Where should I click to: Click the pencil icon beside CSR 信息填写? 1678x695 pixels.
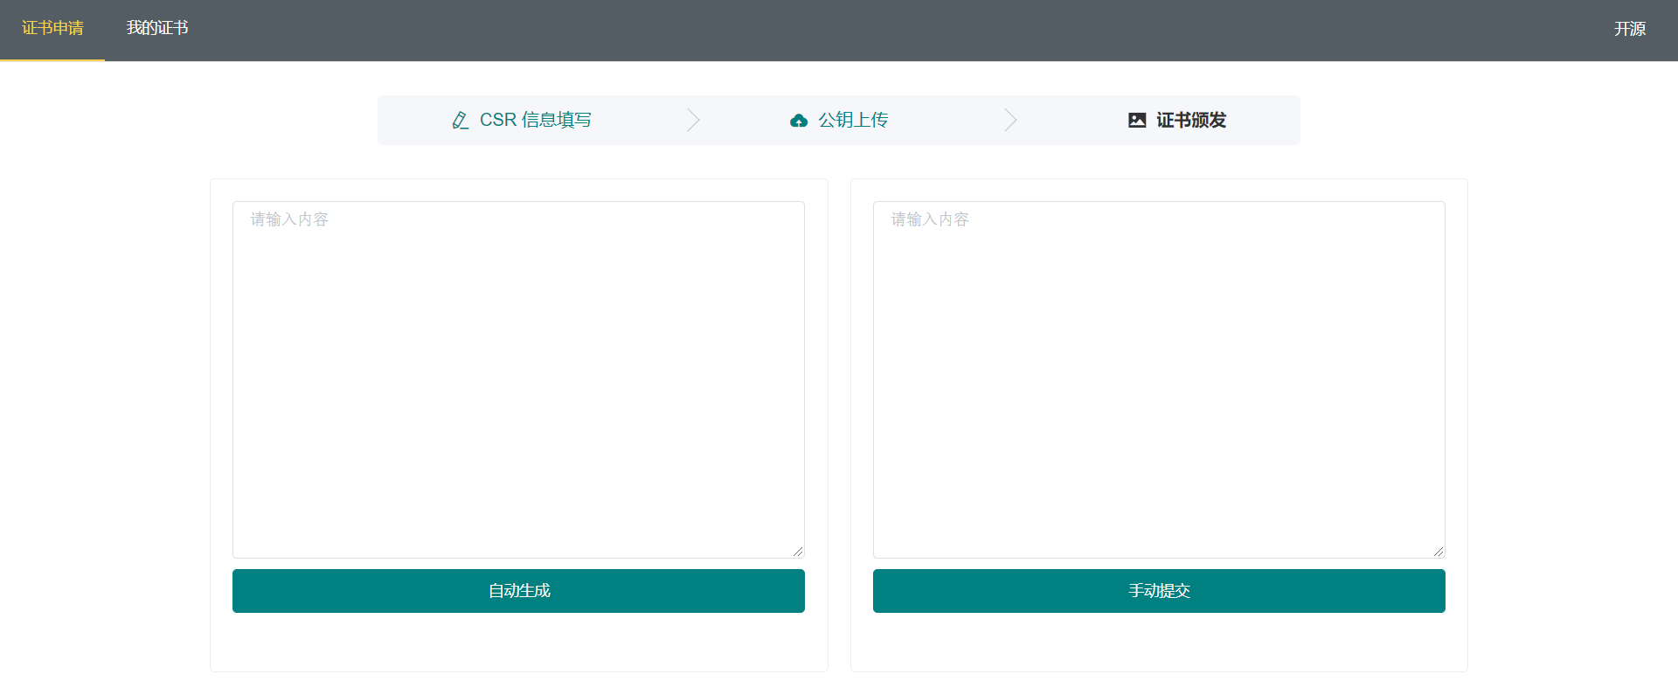click(x=460, y=121)
